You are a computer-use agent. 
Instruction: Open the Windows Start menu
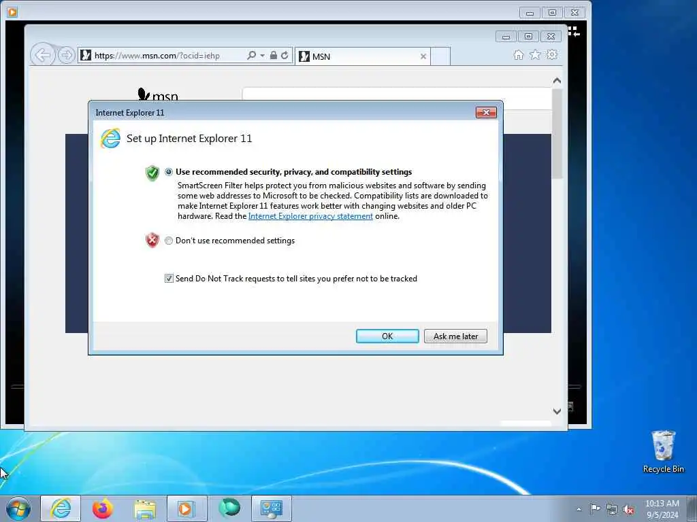point(18,508)
